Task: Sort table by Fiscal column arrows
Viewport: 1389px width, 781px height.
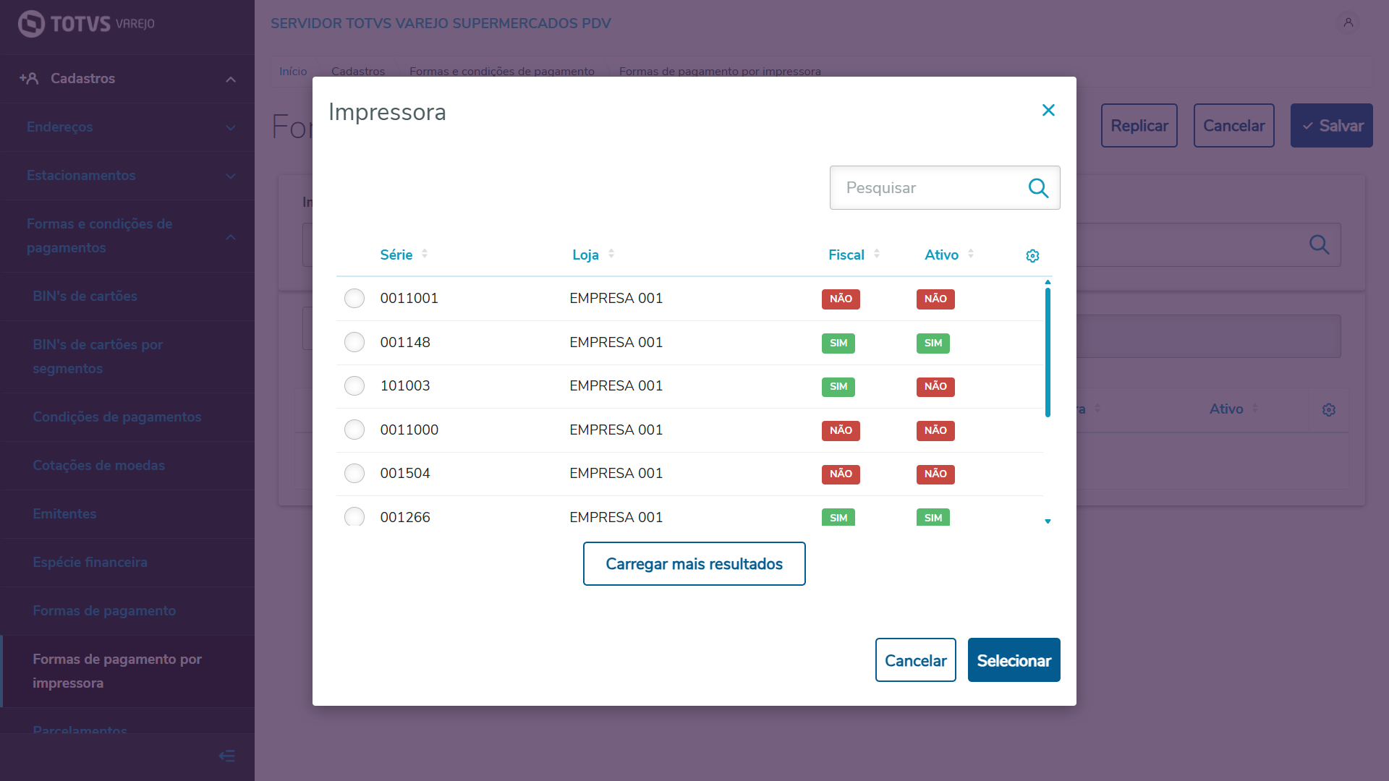Action: point(877,254)
